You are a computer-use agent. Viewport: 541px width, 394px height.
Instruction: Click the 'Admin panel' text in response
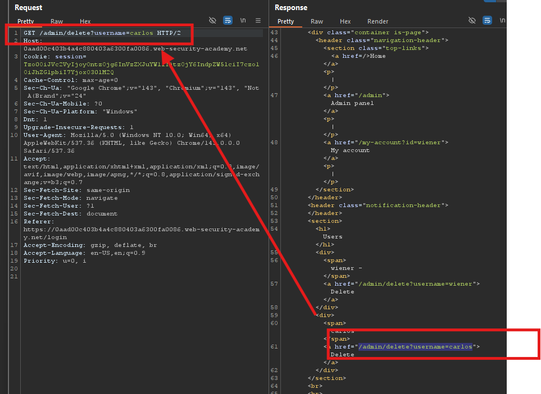[x=352, y=103]
